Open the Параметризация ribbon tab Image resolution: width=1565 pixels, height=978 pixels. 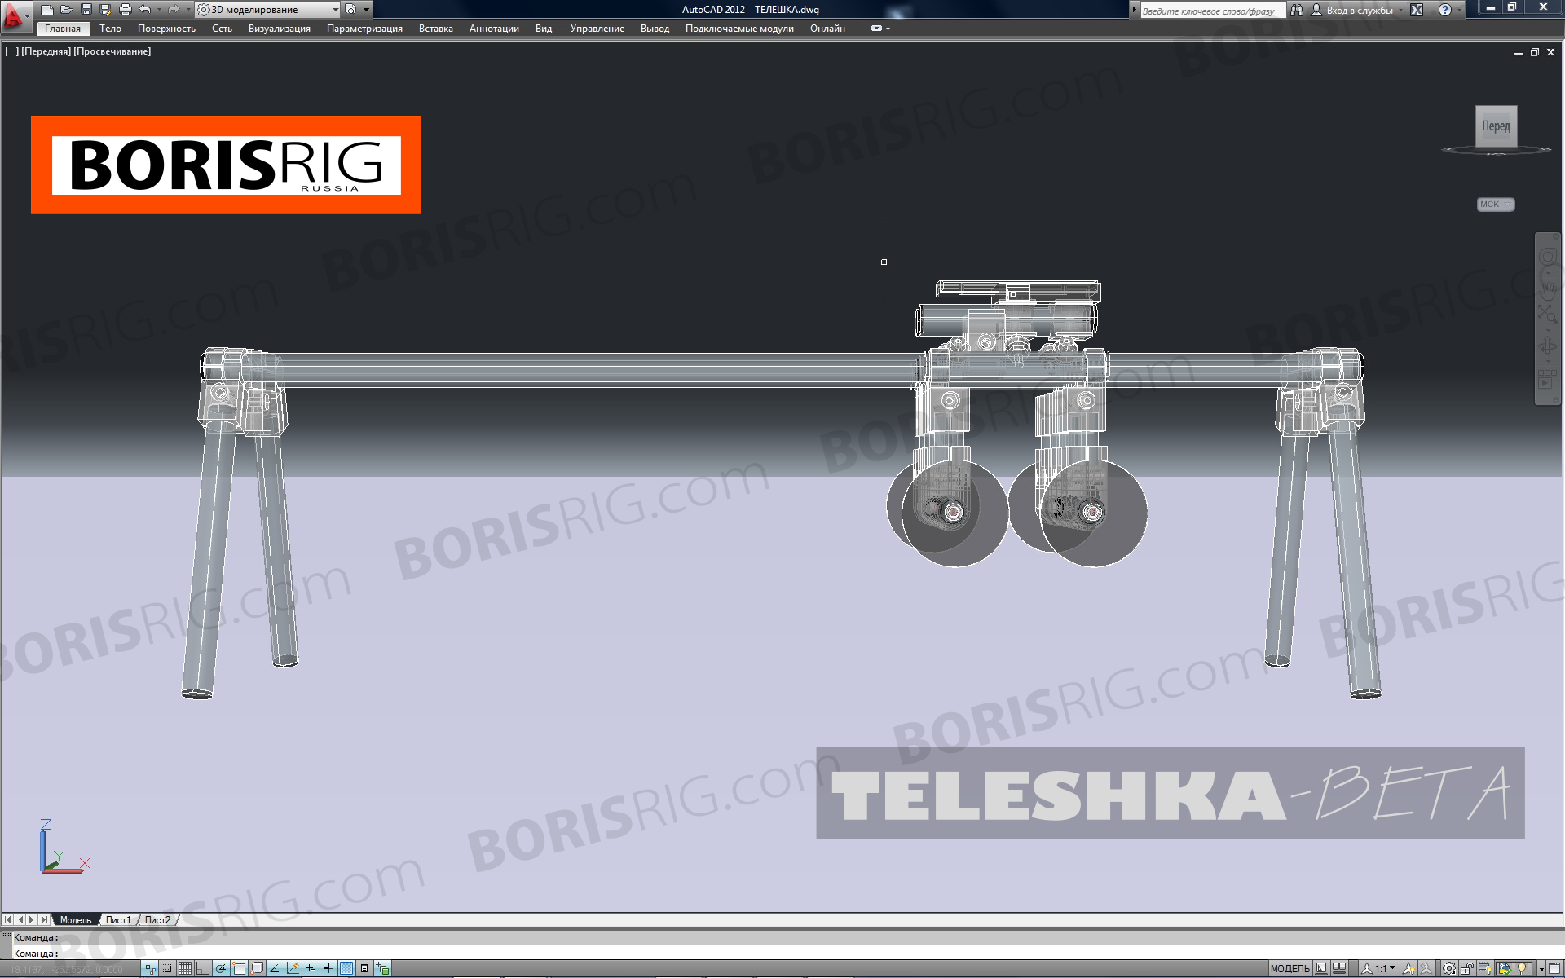point(364,29)
